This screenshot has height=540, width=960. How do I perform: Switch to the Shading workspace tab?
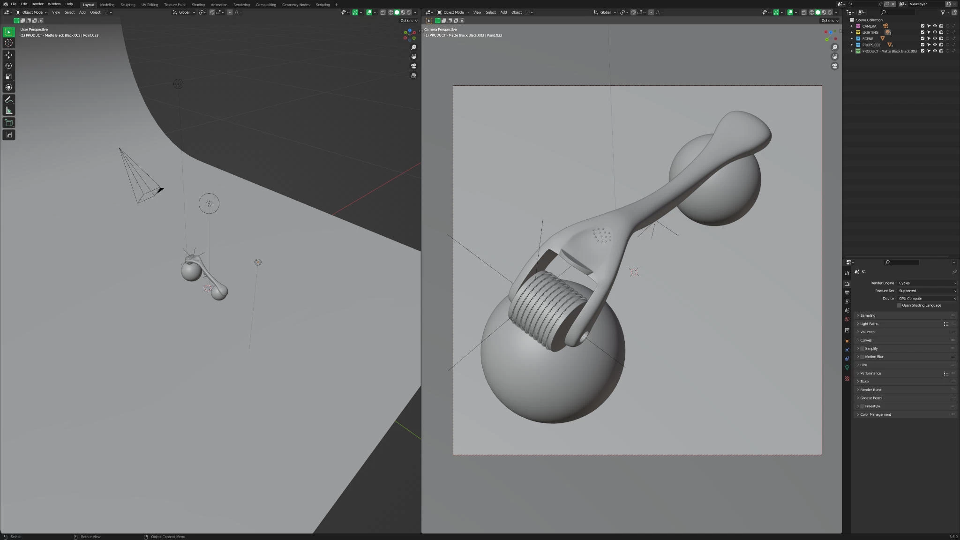pyautogui.click(x=198, y=5)
